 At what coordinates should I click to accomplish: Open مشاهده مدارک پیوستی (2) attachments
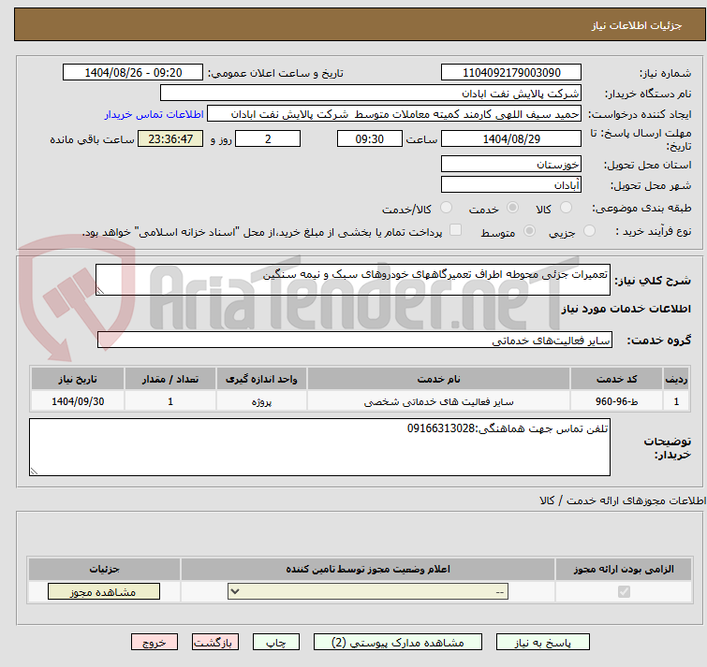(398, 643)
